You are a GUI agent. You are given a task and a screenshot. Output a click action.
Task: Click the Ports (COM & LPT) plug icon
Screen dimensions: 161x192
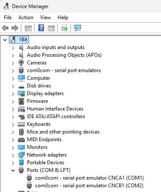pyautogui.click(x=21, y=170)
